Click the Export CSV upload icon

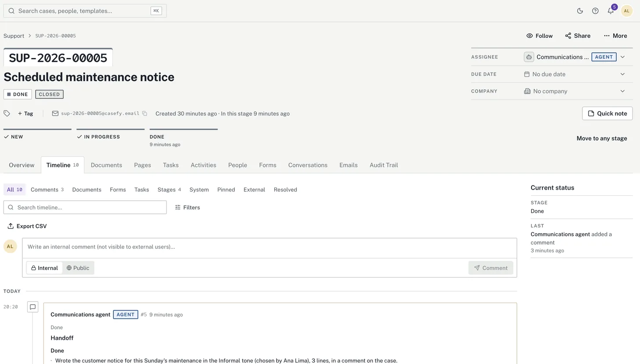tap(11, 226)
